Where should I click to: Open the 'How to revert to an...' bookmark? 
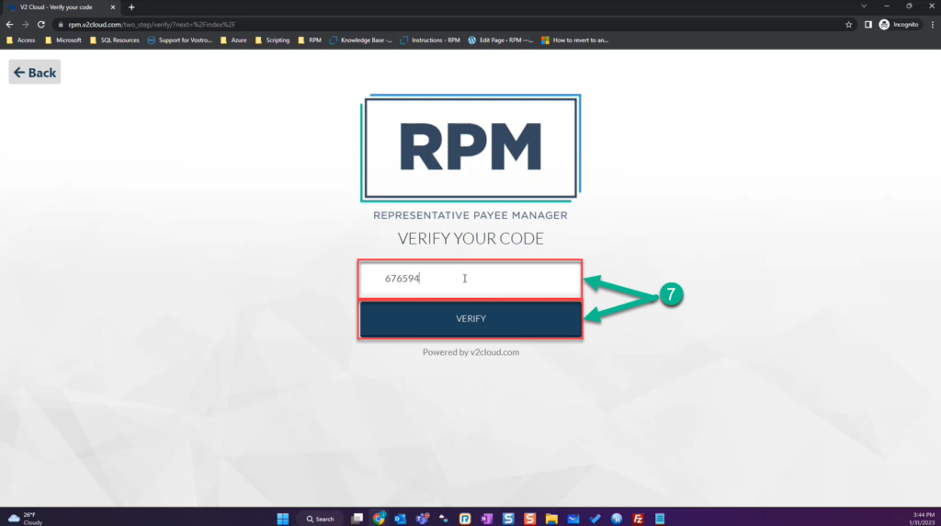tap(575, 40)
